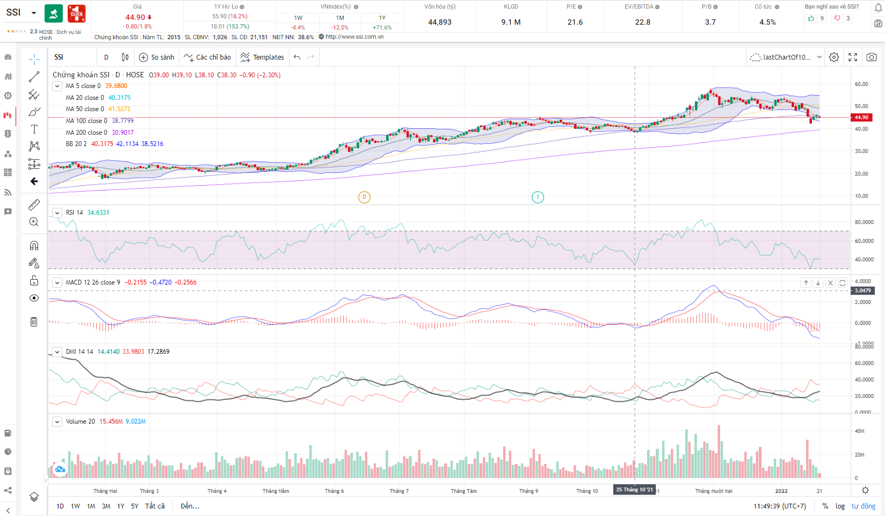Toggle percent scale mode
The height and width of the screenshot is (516, 885).
[x=825, y=506]
